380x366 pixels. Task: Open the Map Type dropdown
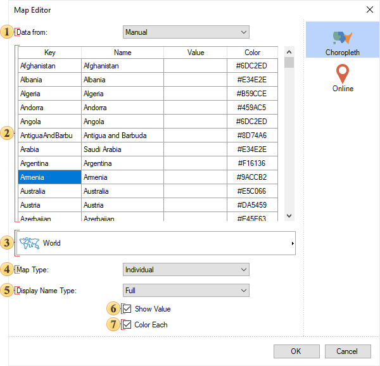click(x=186, y=270)
